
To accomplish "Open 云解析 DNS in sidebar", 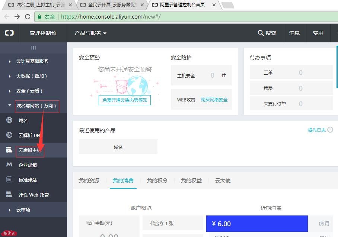I will click(x=34, y=135).
